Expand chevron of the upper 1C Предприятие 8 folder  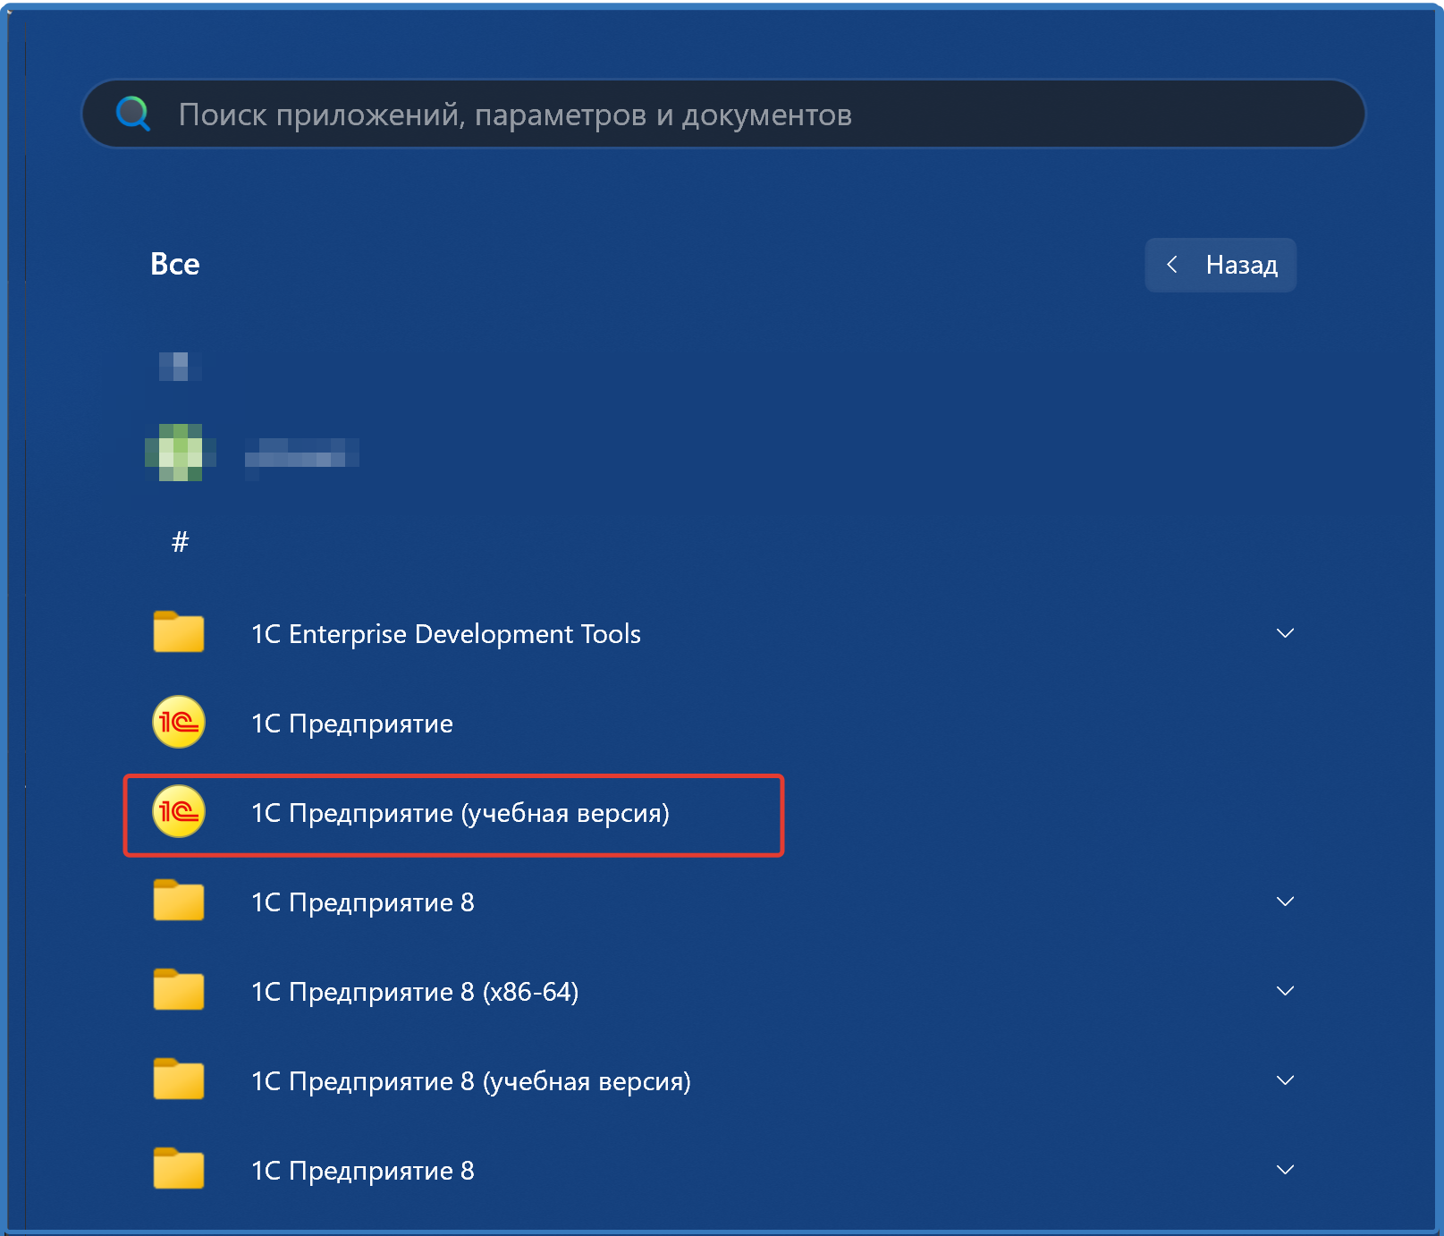tap(1285, 902)
